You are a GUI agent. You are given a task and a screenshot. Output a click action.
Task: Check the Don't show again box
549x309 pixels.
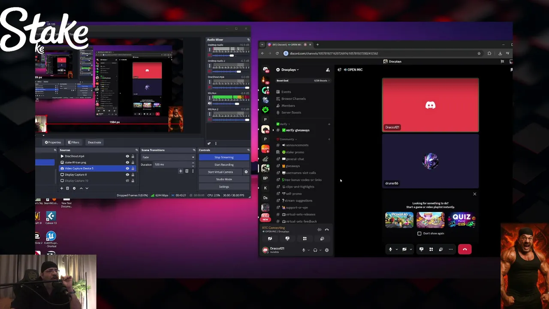coord(419,233)
